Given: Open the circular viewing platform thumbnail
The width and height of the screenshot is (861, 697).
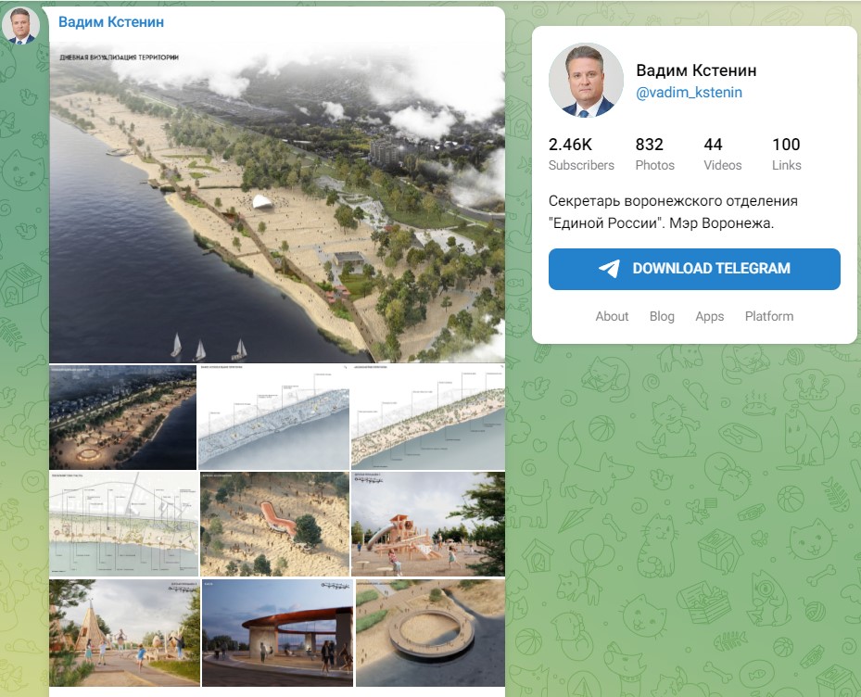Looking at the screenshot, I should click(x=430, y=632).
